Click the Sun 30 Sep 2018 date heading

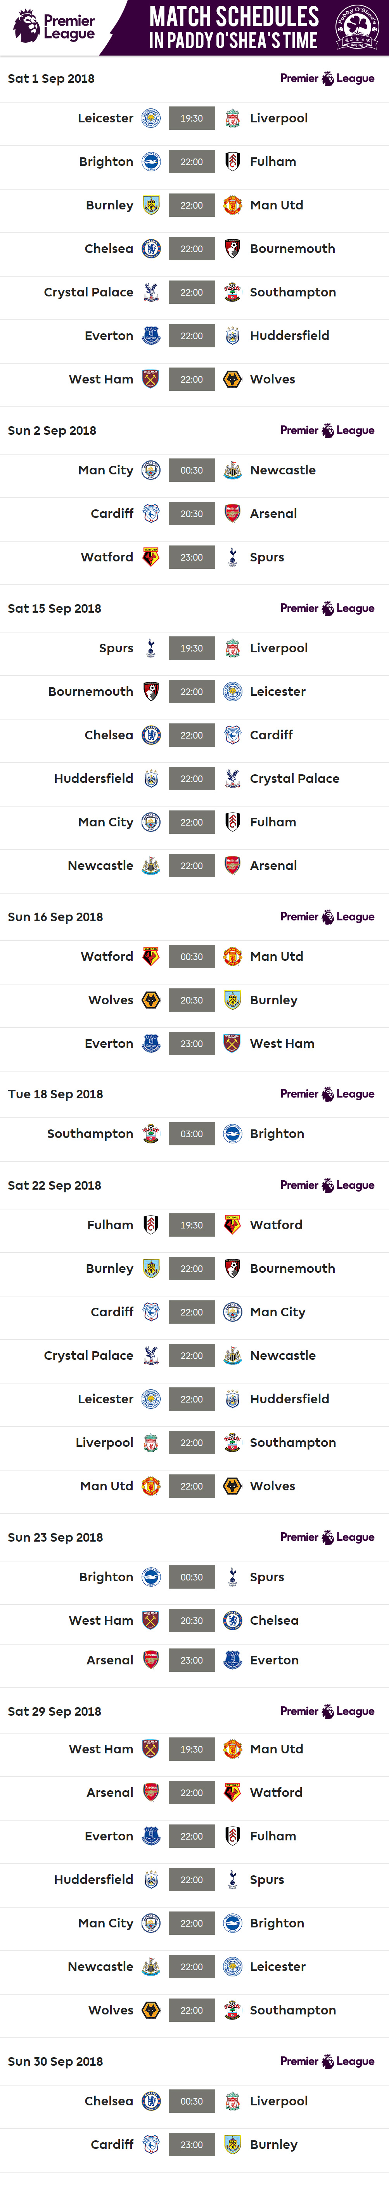click(55, 2061)
